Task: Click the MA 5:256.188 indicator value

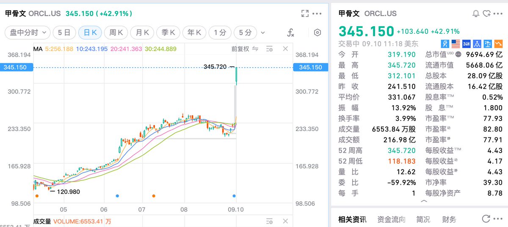Action: pos(59,49)
